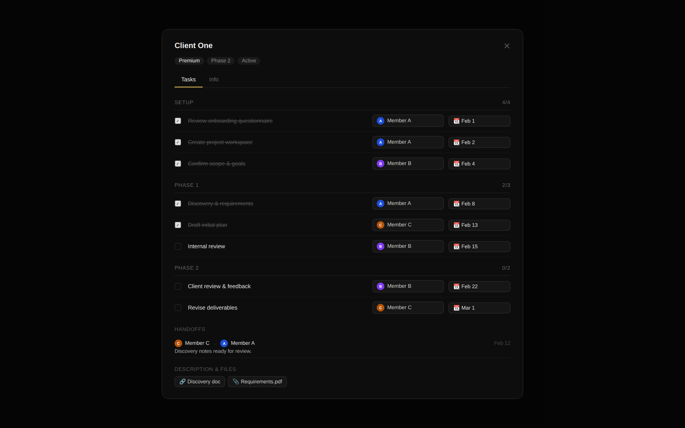Uncheck Draft initial plan checkbox

[x=178, y=225]
